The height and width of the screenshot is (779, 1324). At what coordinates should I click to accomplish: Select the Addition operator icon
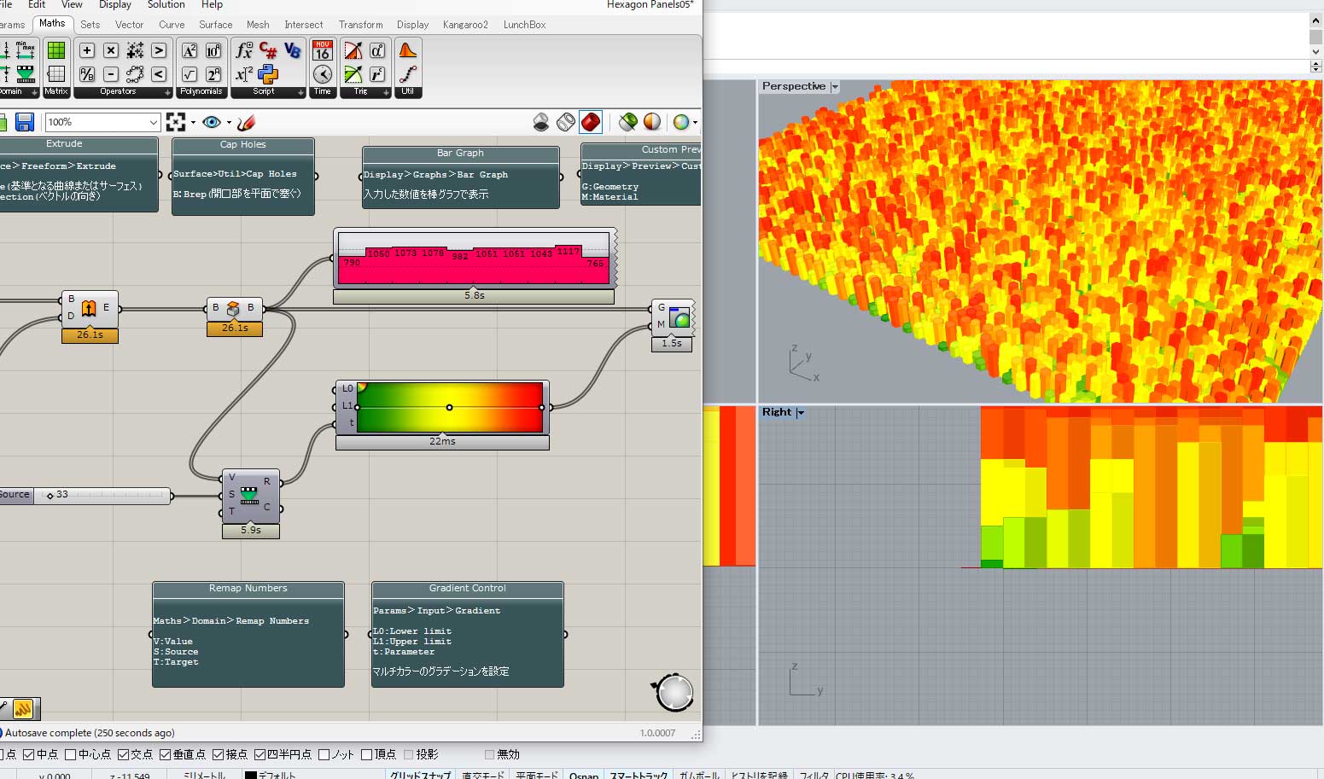[x=86, y=50]
